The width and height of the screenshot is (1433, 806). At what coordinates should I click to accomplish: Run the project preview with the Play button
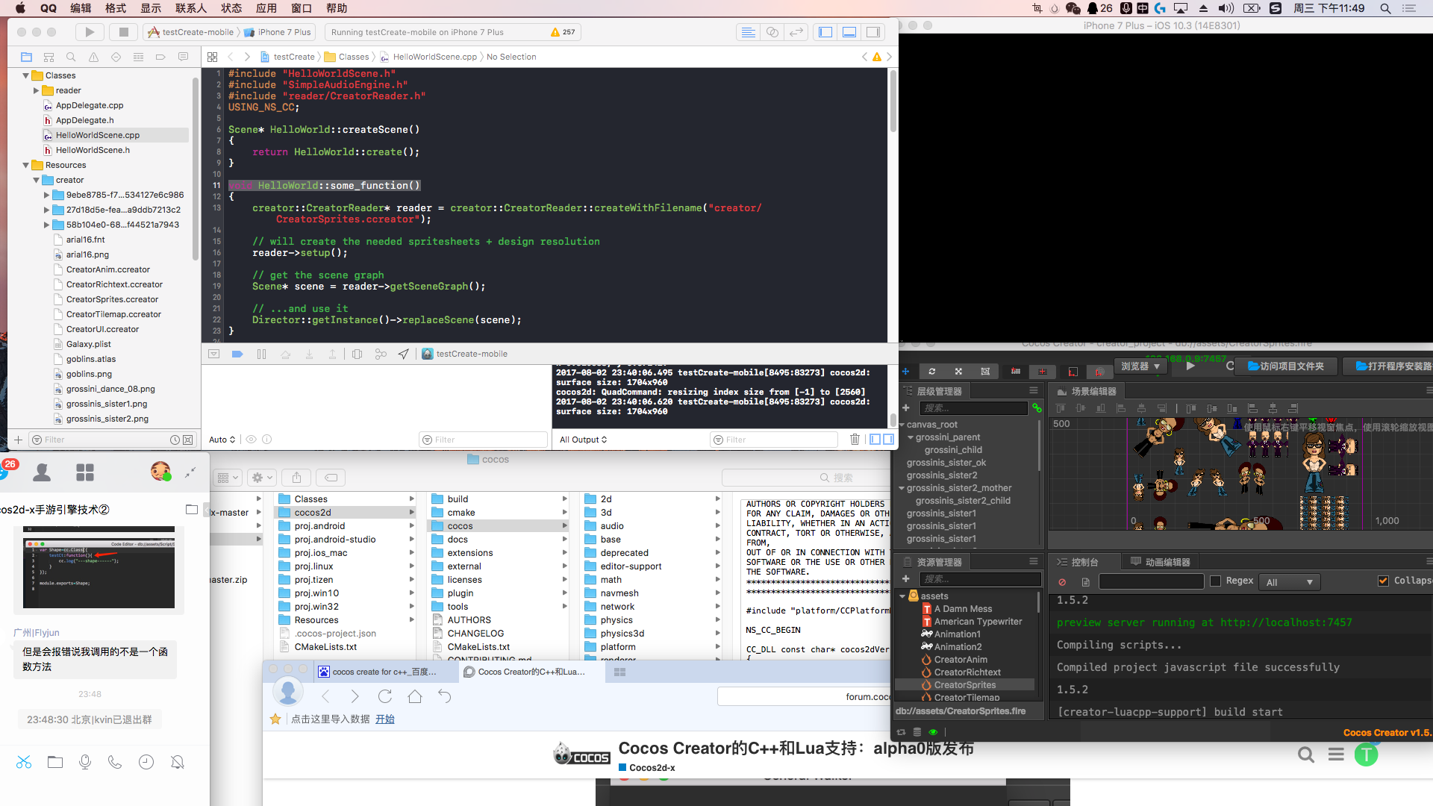(1189, 366)
